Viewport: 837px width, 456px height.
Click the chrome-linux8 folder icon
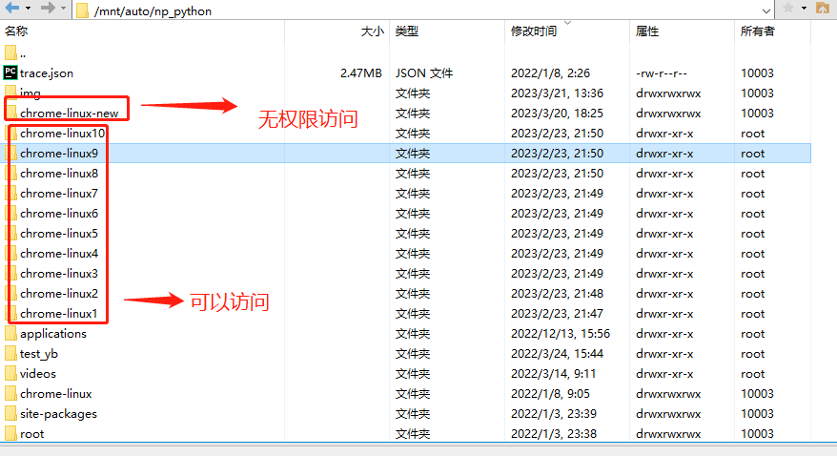(10, 173)
